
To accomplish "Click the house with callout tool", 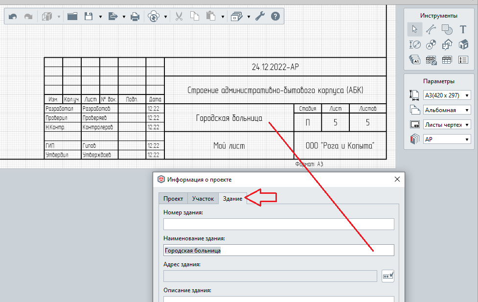I will point(447,45).
